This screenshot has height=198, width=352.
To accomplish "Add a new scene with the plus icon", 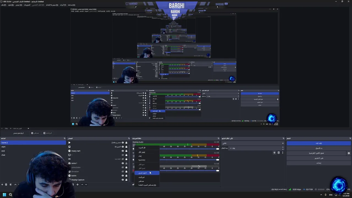I will tap(2, 185).
